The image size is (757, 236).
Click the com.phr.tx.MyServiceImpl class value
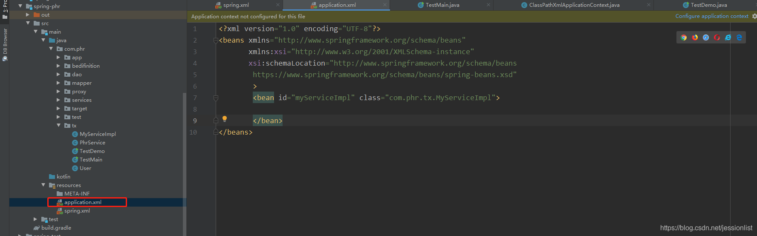440,98
